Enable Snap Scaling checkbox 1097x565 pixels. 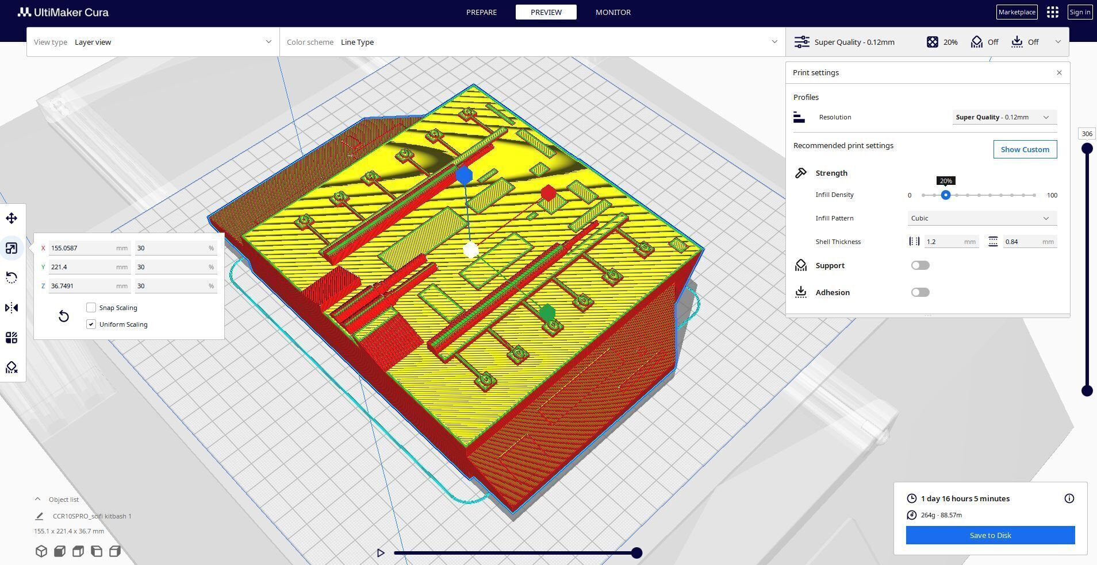(91, 308)
